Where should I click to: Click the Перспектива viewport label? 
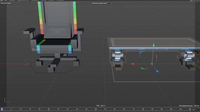point(6,3)
